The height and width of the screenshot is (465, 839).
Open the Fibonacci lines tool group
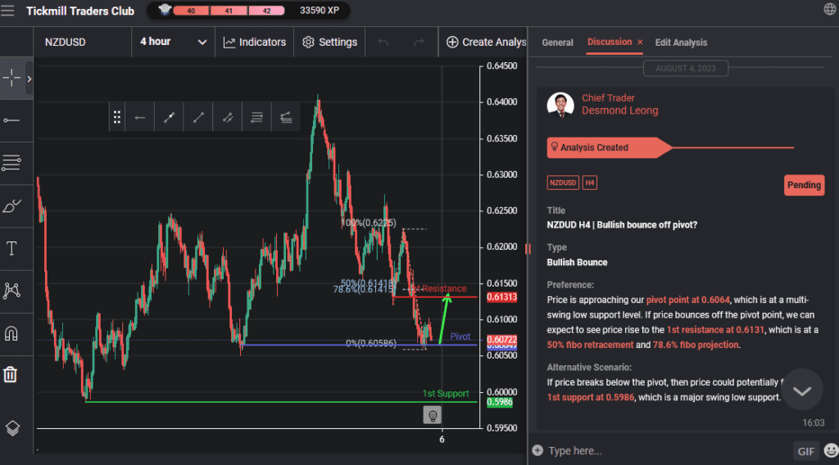[x=11, y=163]
